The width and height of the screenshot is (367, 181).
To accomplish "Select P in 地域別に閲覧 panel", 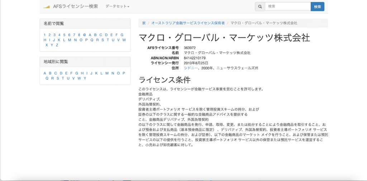I will pyautogui.click(x=124, y=73).
